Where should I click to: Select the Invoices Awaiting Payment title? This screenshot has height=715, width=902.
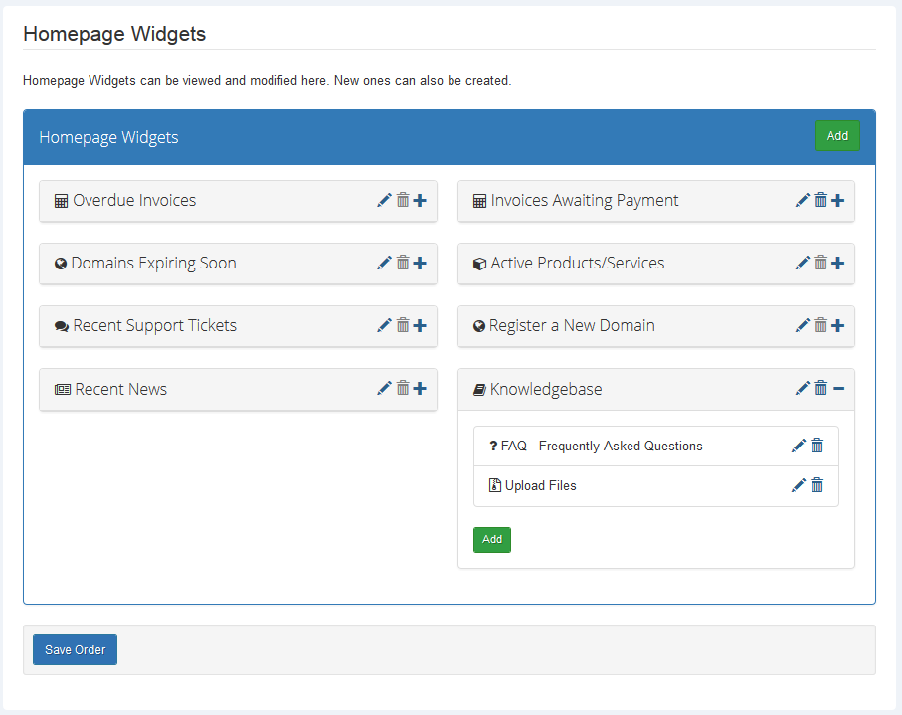point(585,200)
